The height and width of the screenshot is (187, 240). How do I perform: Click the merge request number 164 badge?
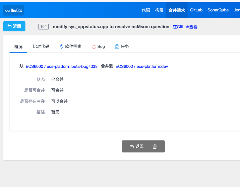(44, 27)
